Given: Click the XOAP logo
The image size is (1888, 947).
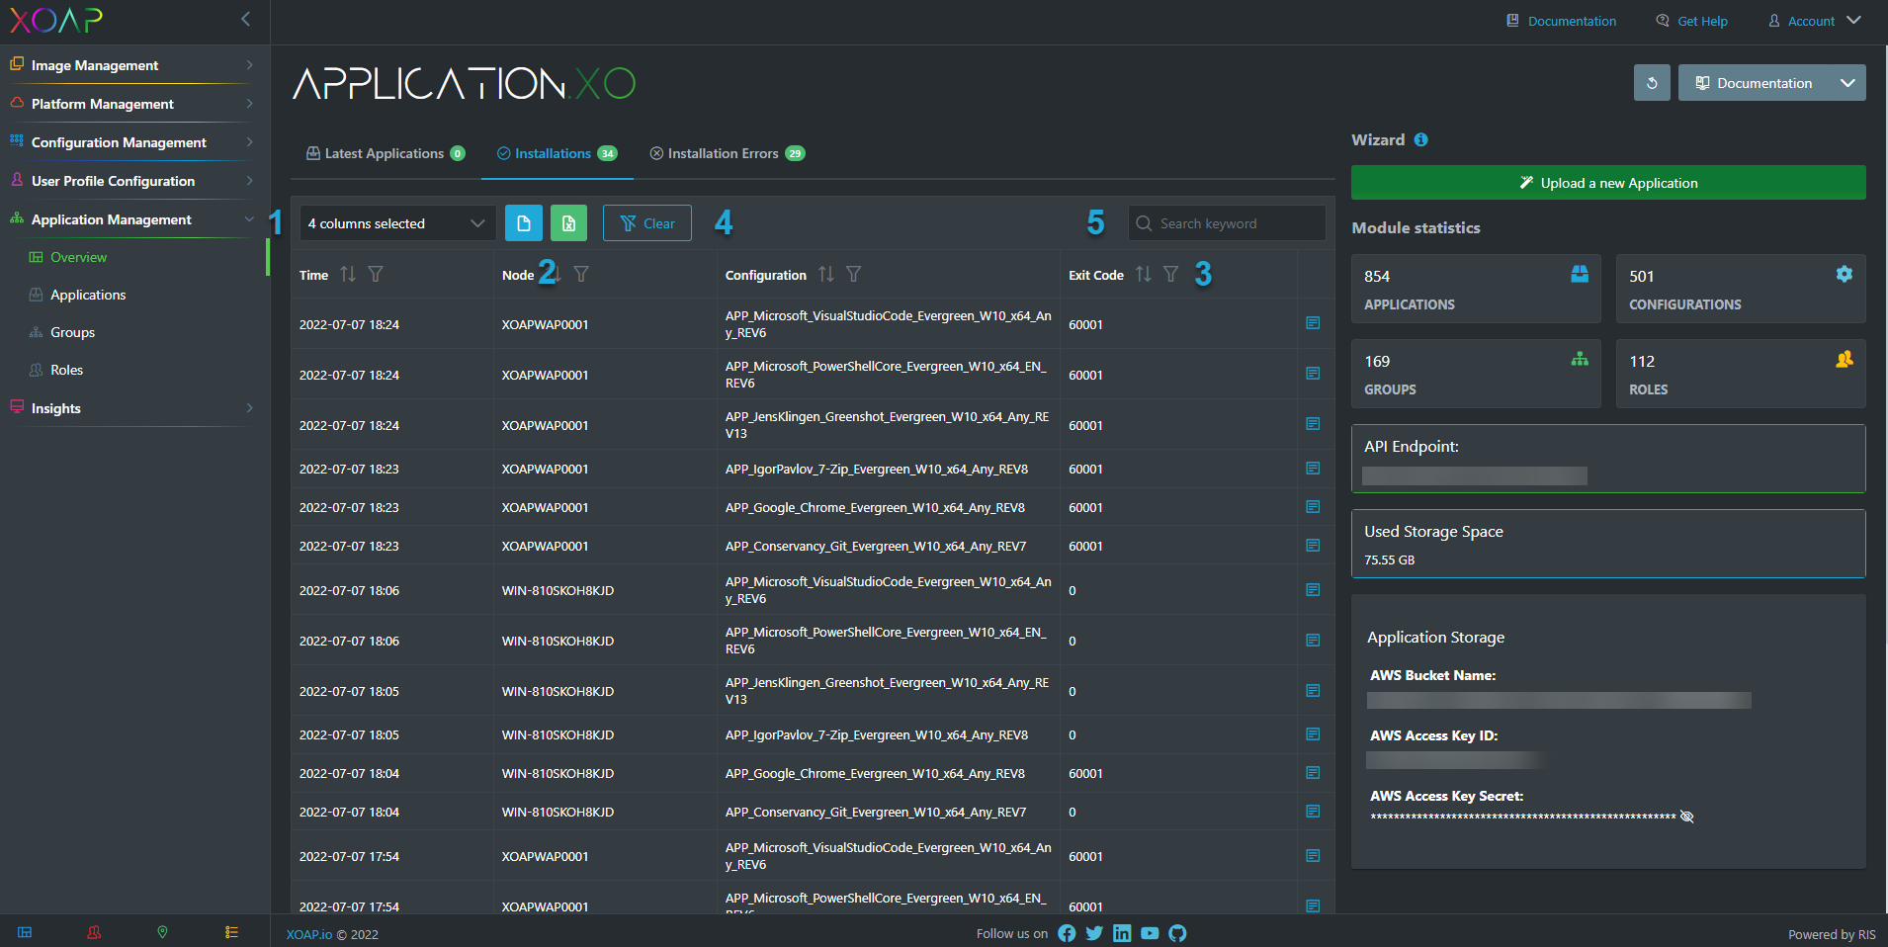Looking at the screenshot, I should click(x=56, y=20).
